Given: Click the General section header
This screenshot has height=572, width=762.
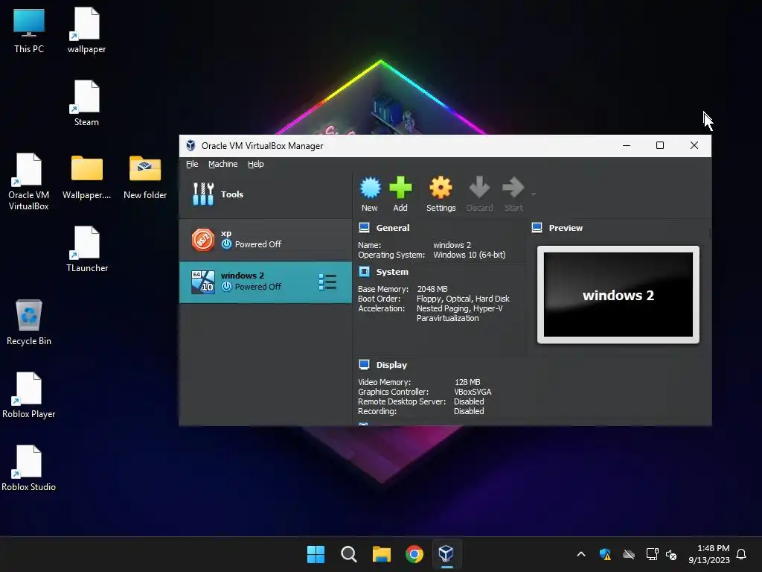Looking at the screenshot, I should (393, 228).
